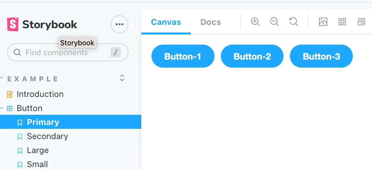
Task: Click the zoom out magnifier icon
Action: tap(274, 22)
